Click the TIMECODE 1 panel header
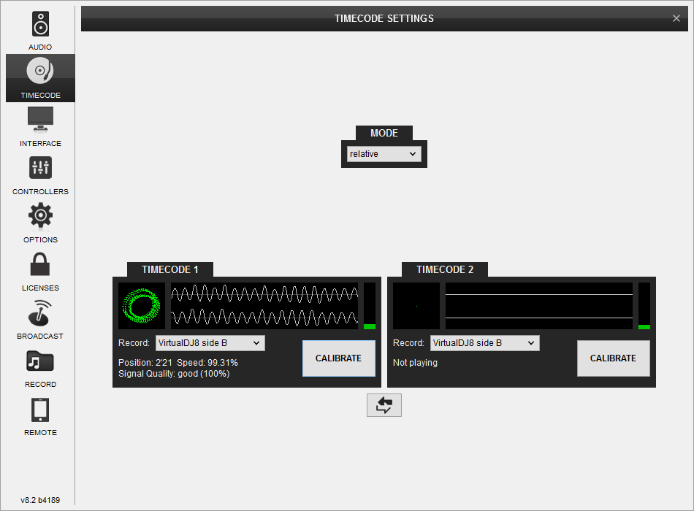Image resolution: width=694 pixels, height=511 pixels. (x=170, y=269)
